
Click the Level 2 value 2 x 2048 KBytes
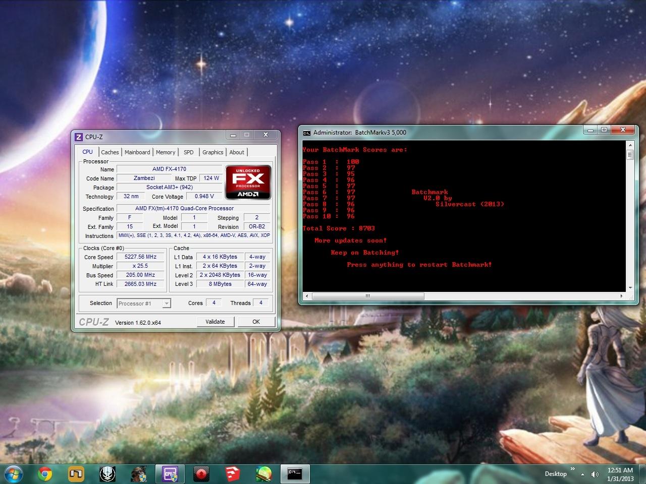pos(220,275)
